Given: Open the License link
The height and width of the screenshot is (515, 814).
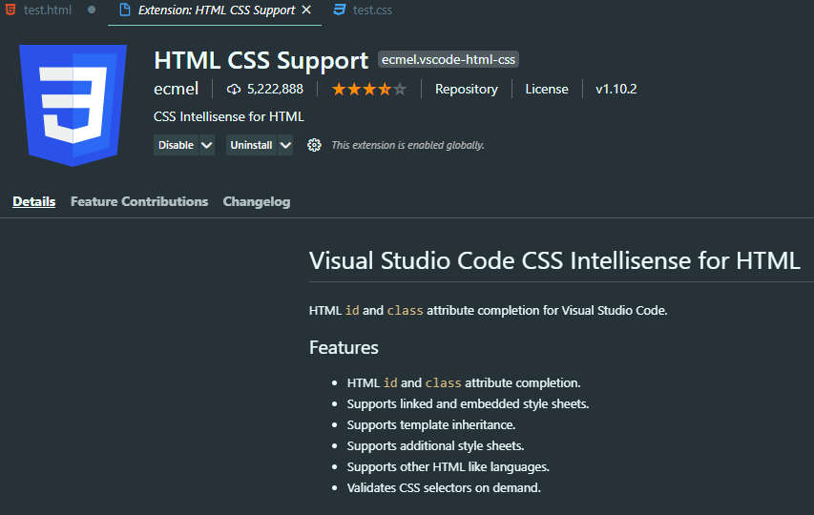Looking at the screenshot, I should [x=547, y=90].
